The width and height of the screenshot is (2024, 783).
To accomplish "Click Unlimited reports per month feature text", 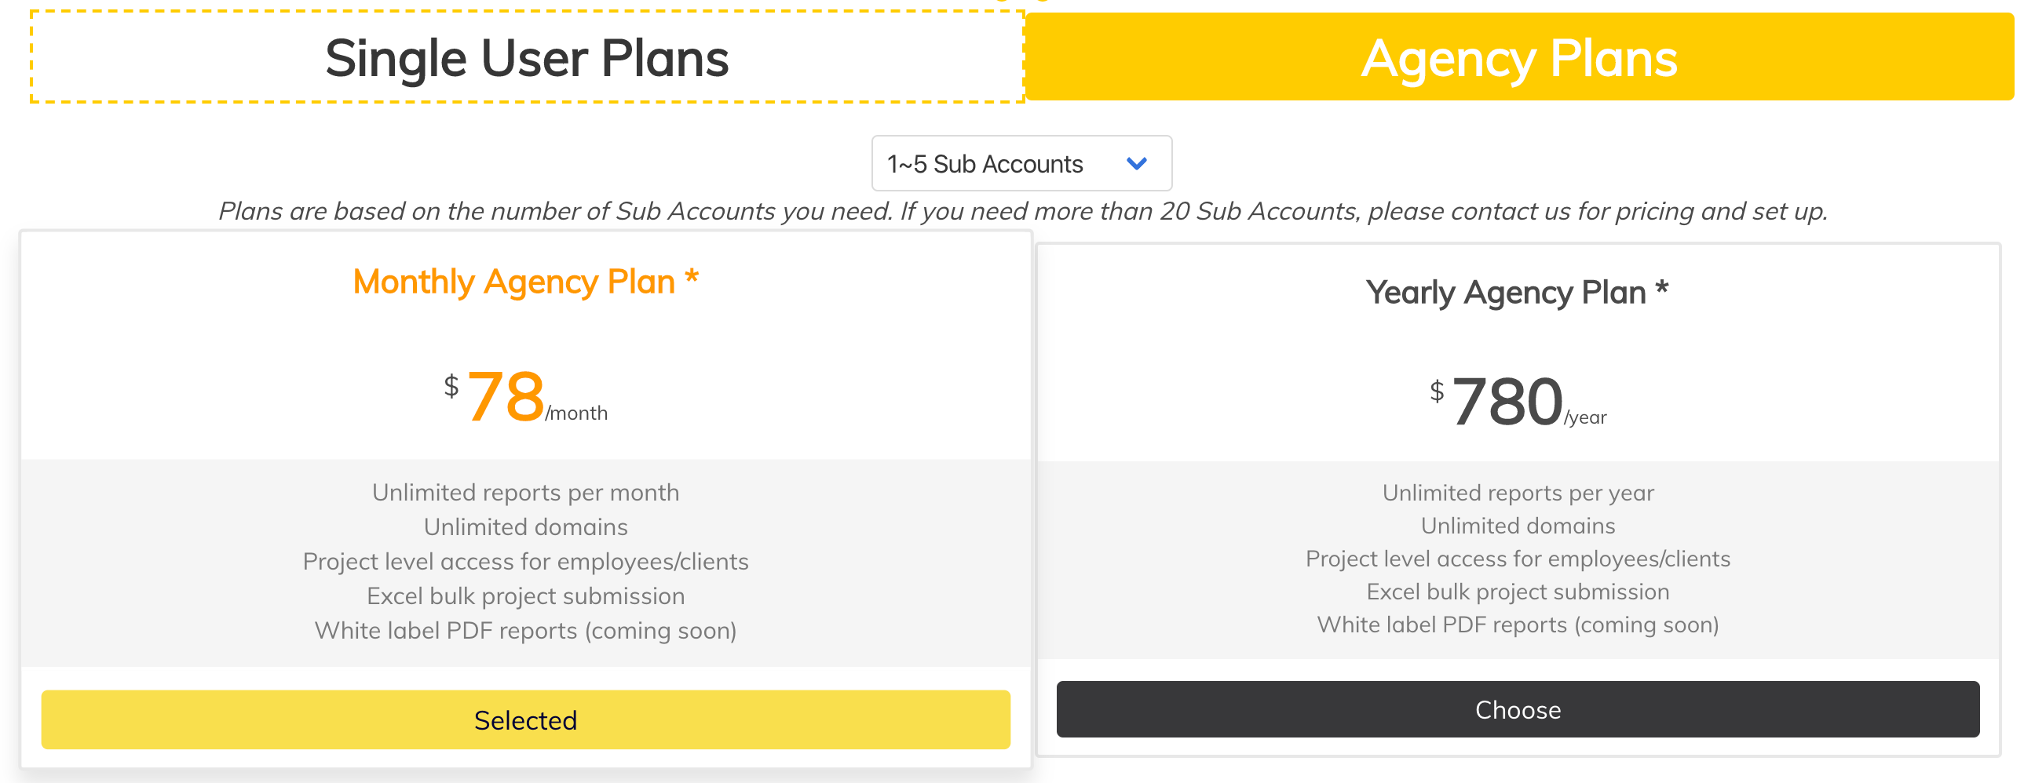I will pos(525,493).
